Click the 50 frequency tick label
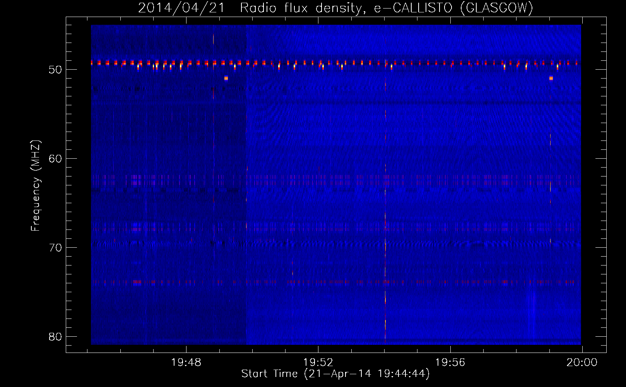Viewport: 626px width, 387px height. 55,70
